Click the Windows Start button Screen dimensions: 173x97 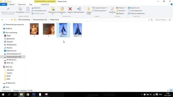[3, 94]
